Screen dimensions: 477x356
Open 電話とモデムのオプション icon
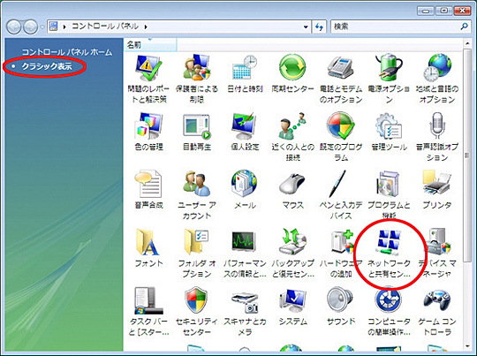(x=340, y=67)
